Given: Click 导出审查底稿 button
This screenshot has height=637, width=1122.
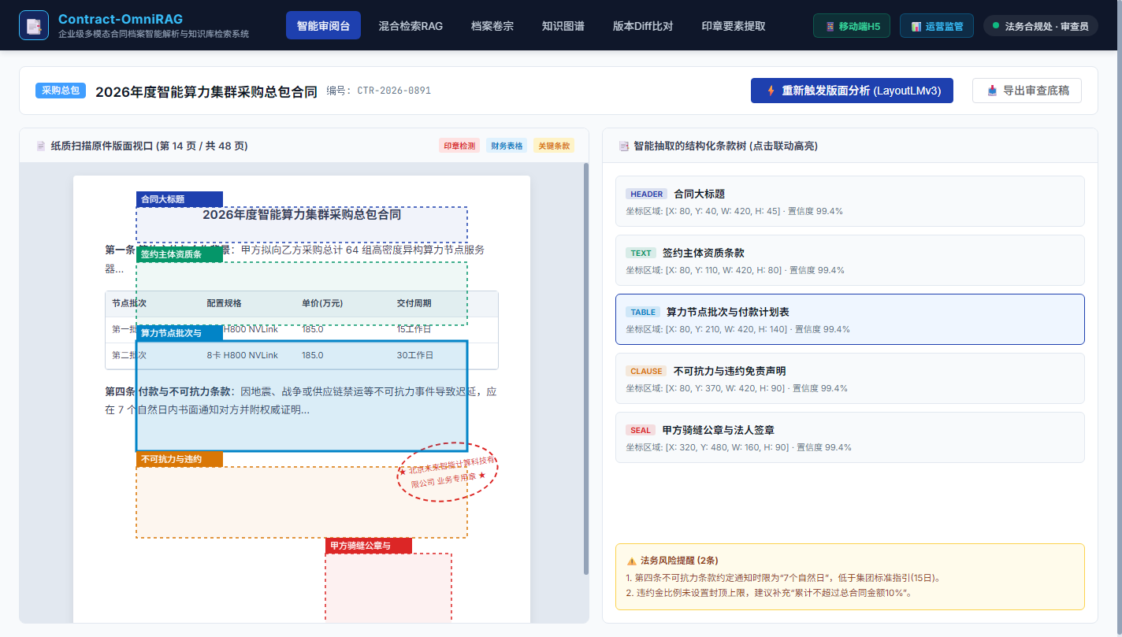Looking at the screenshot, I should (1027, 91).
